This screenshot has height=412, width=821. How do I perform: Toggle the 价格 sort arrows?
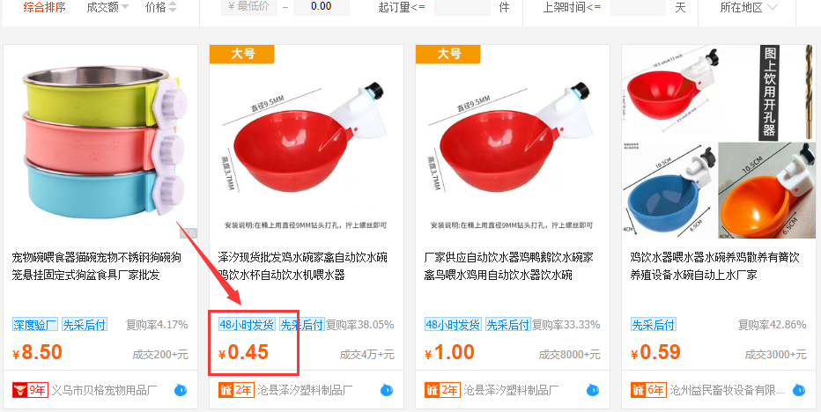coord(173,7)
